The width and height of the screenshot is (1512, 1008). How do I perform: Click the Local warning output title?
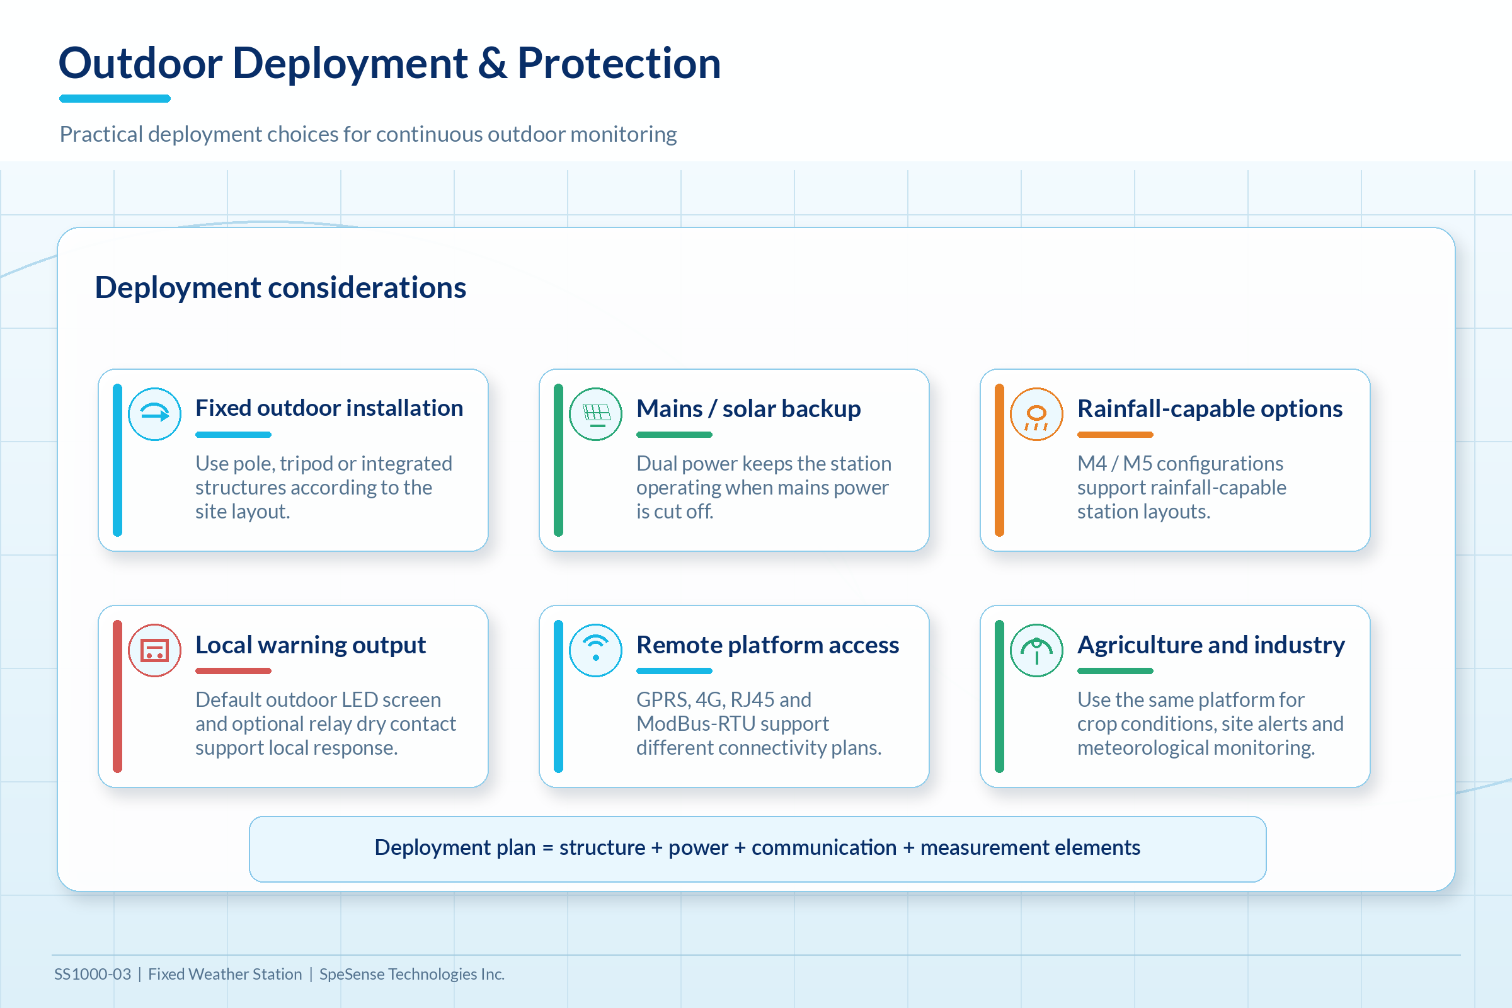click(311, 644)
